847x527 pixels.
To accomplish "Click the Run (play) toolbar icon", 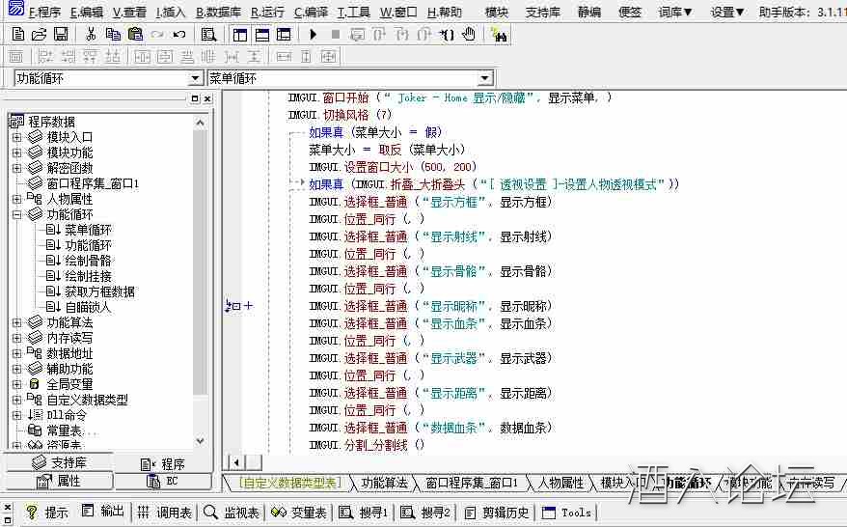I will click(x=313, y=34).
